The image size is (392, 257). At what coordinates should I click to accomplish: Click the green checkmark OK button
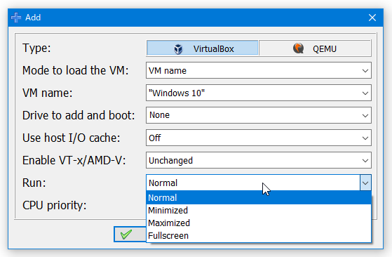coord(130,235)
